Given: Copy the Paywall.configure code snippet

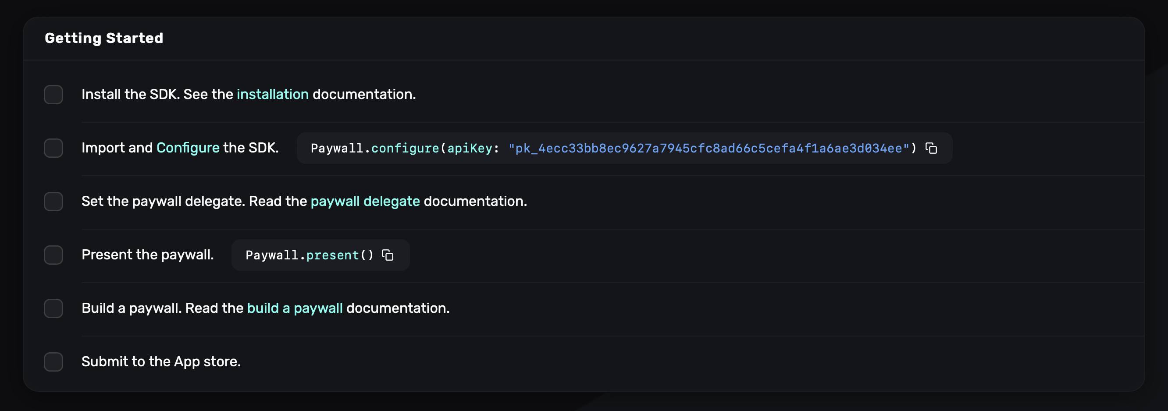Looking at the screenshot, I should click(931, 148).
